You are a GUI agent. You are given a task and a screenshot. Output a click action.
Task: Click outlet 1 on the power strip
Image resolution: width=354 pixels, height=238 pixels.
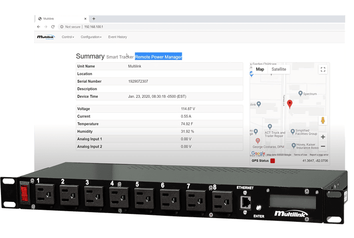pyautogui.click(x=45, y=194)
